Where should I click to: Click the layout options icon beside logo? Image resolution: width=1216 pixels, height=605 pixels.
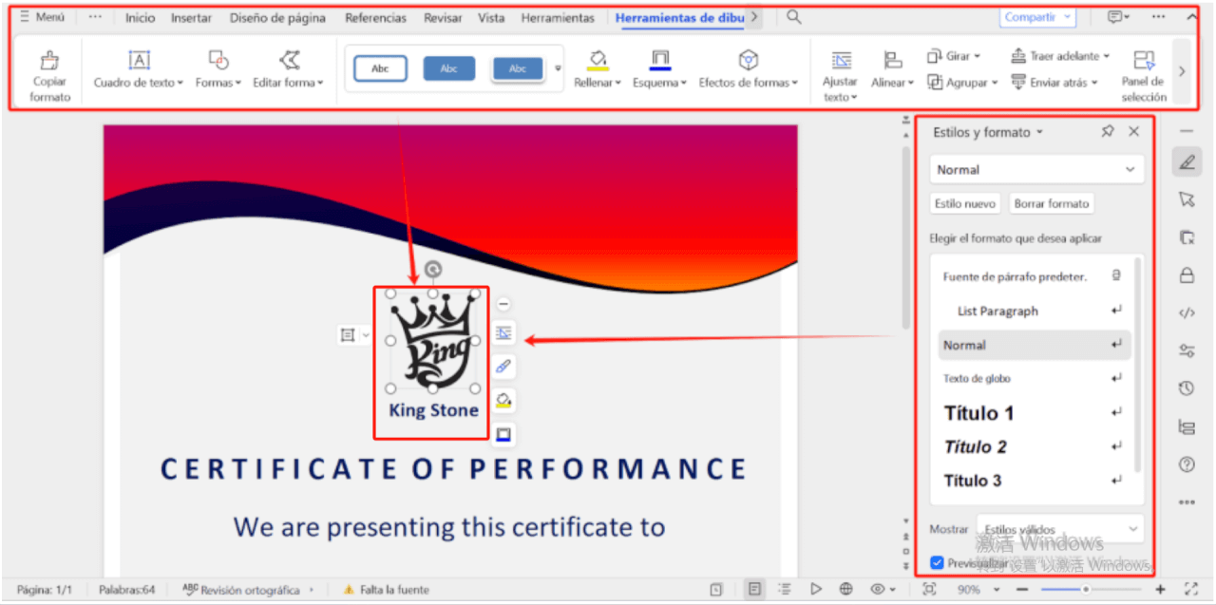click(x=503, y=332)
